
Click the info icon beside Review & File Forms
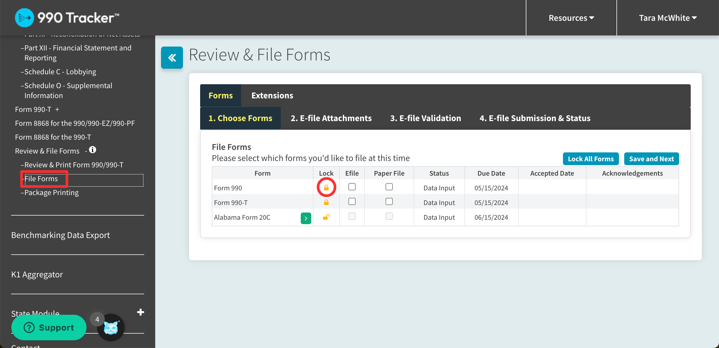coord(93,150)
